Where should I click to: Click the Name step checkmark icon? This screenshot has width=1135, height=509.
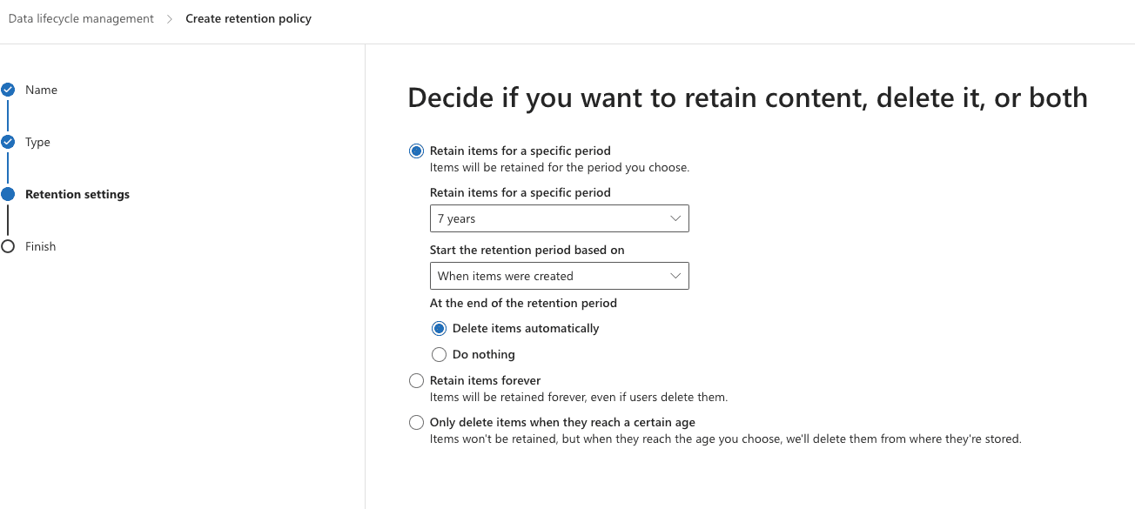click(8, 89)
